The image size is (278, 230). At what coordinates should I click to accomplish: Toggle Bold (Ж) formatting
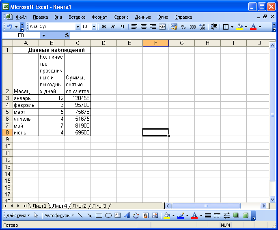[104, 27]
